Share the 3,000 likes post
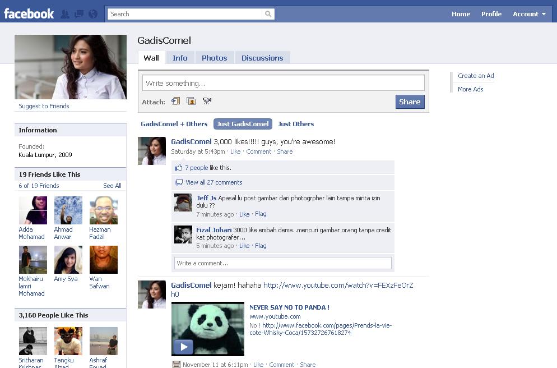This screenshot has width=557, height=368. point(285,151)
